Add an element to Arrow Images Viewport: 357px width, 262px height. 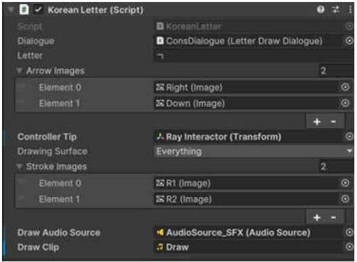pos(317,122)
